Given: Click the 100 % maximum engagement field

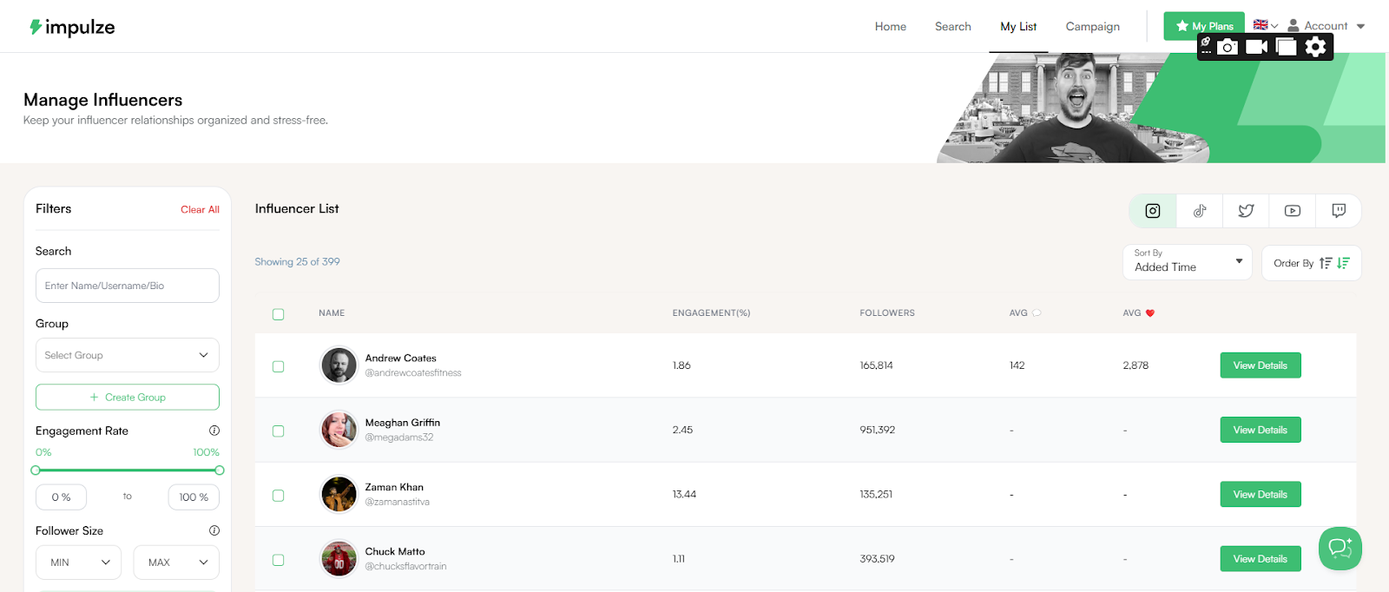Looking at the screenshot, I should [194, 497].
